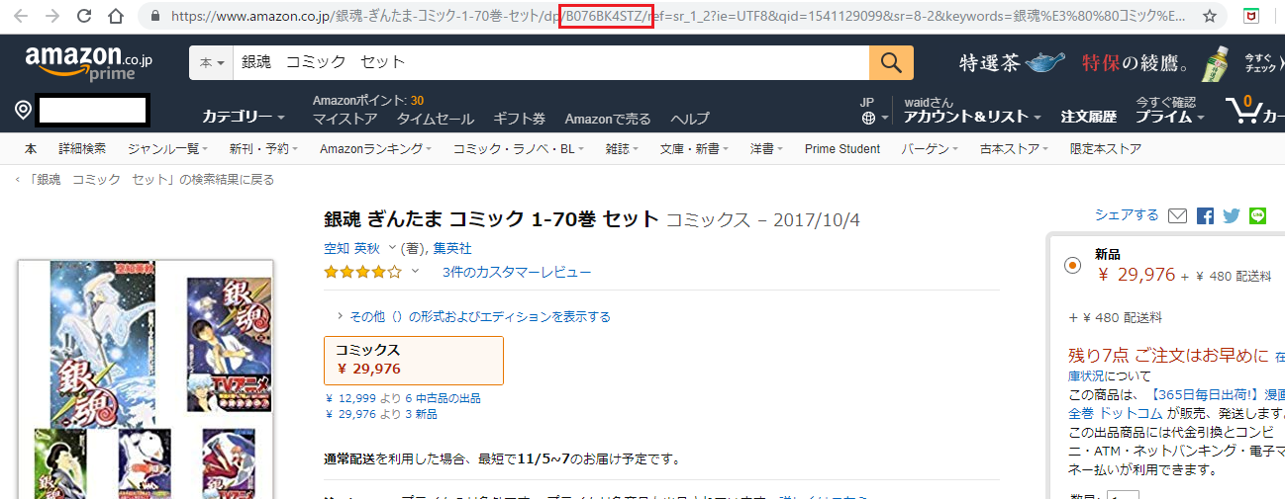
Task: Click 3 新品 offers link
Action: point(421,414)
